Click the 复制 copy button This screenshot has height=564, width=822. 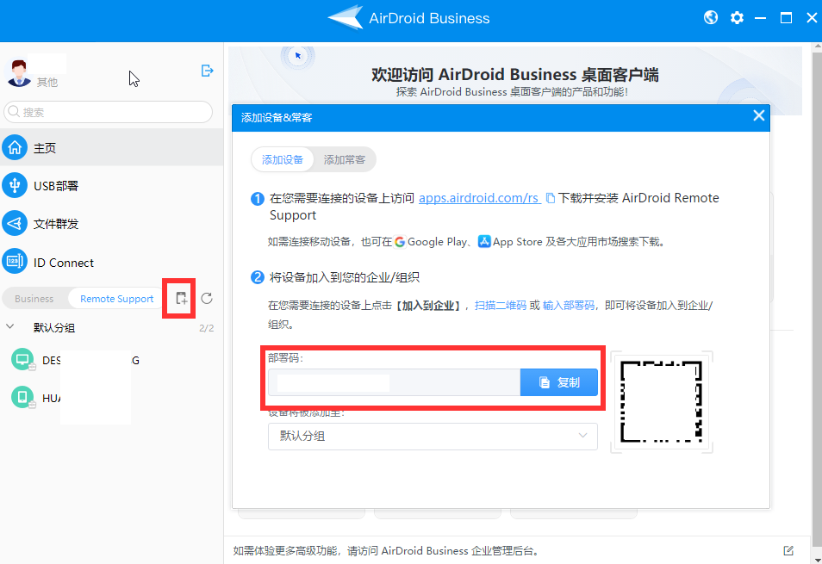point(559,382)
